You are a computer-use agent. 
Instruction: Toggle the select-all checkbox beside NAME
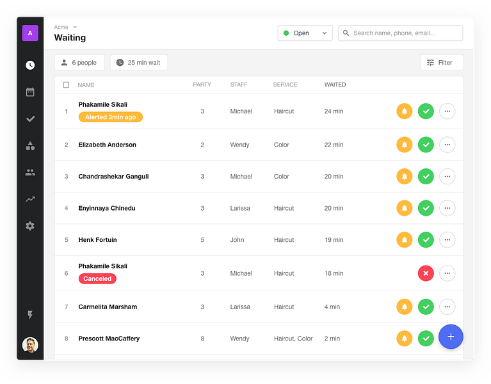coord(66,85)
